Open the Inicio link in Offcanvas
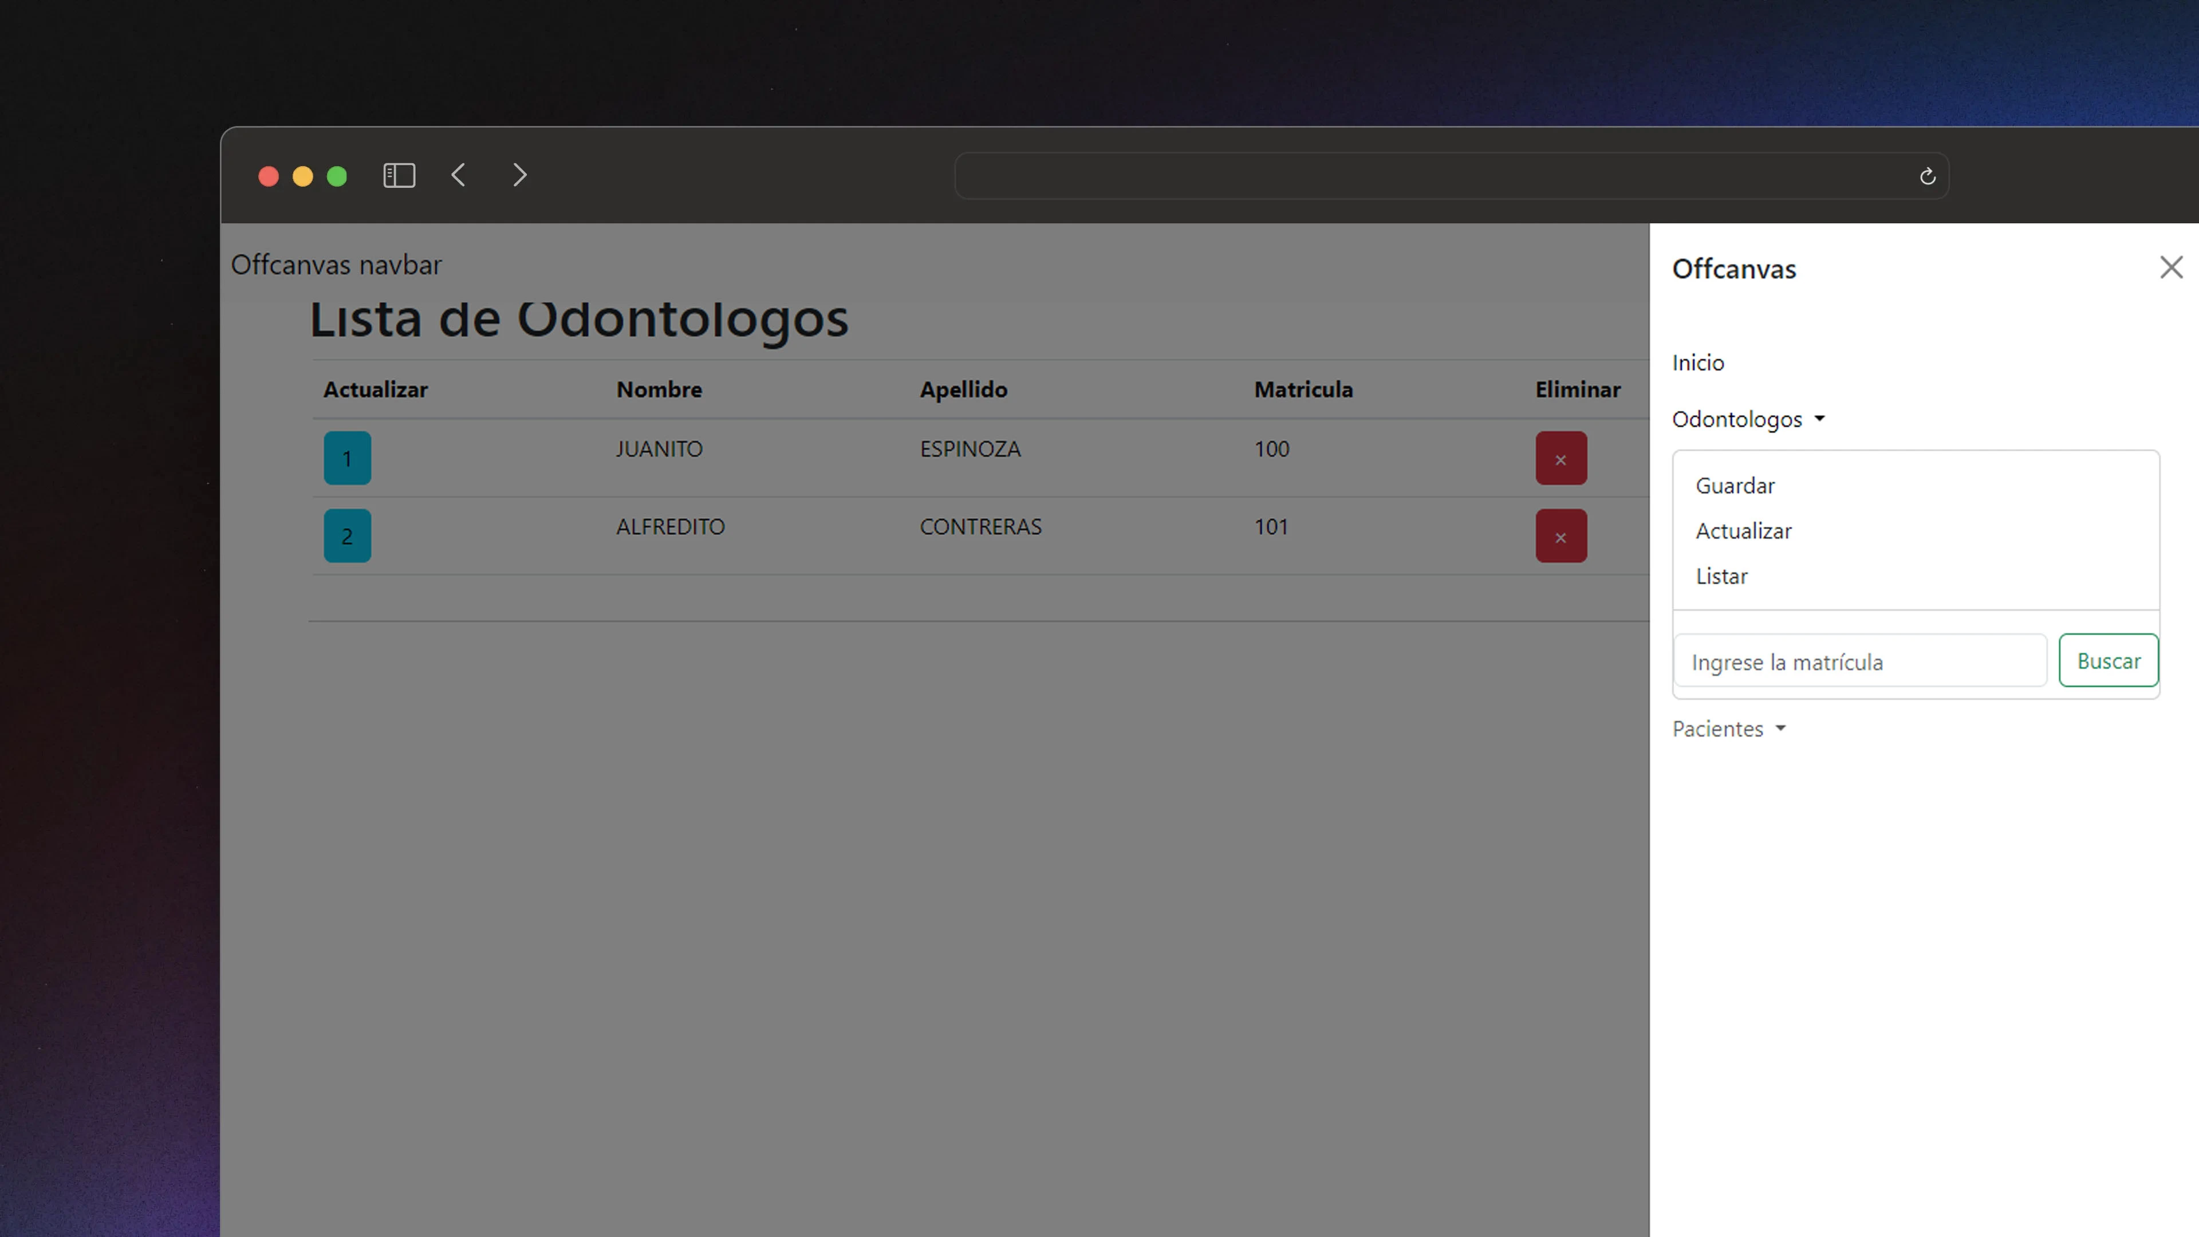The image size is (2199, 1237). pyautogui.click(x=1698, y=363)
